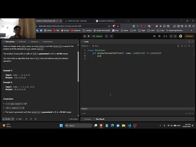Like the problem with 26.2K thumbs-up

coord(6,119)
